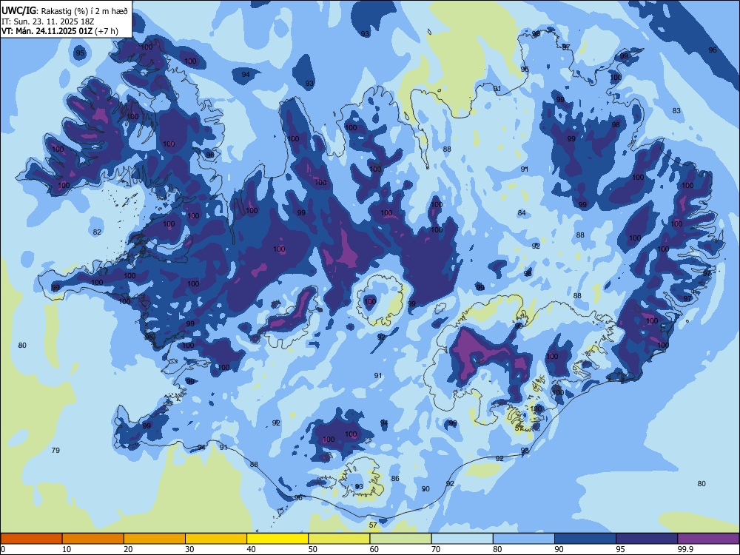
Task: Click the legend scale label '40'
Action: (x=251, y=549)
